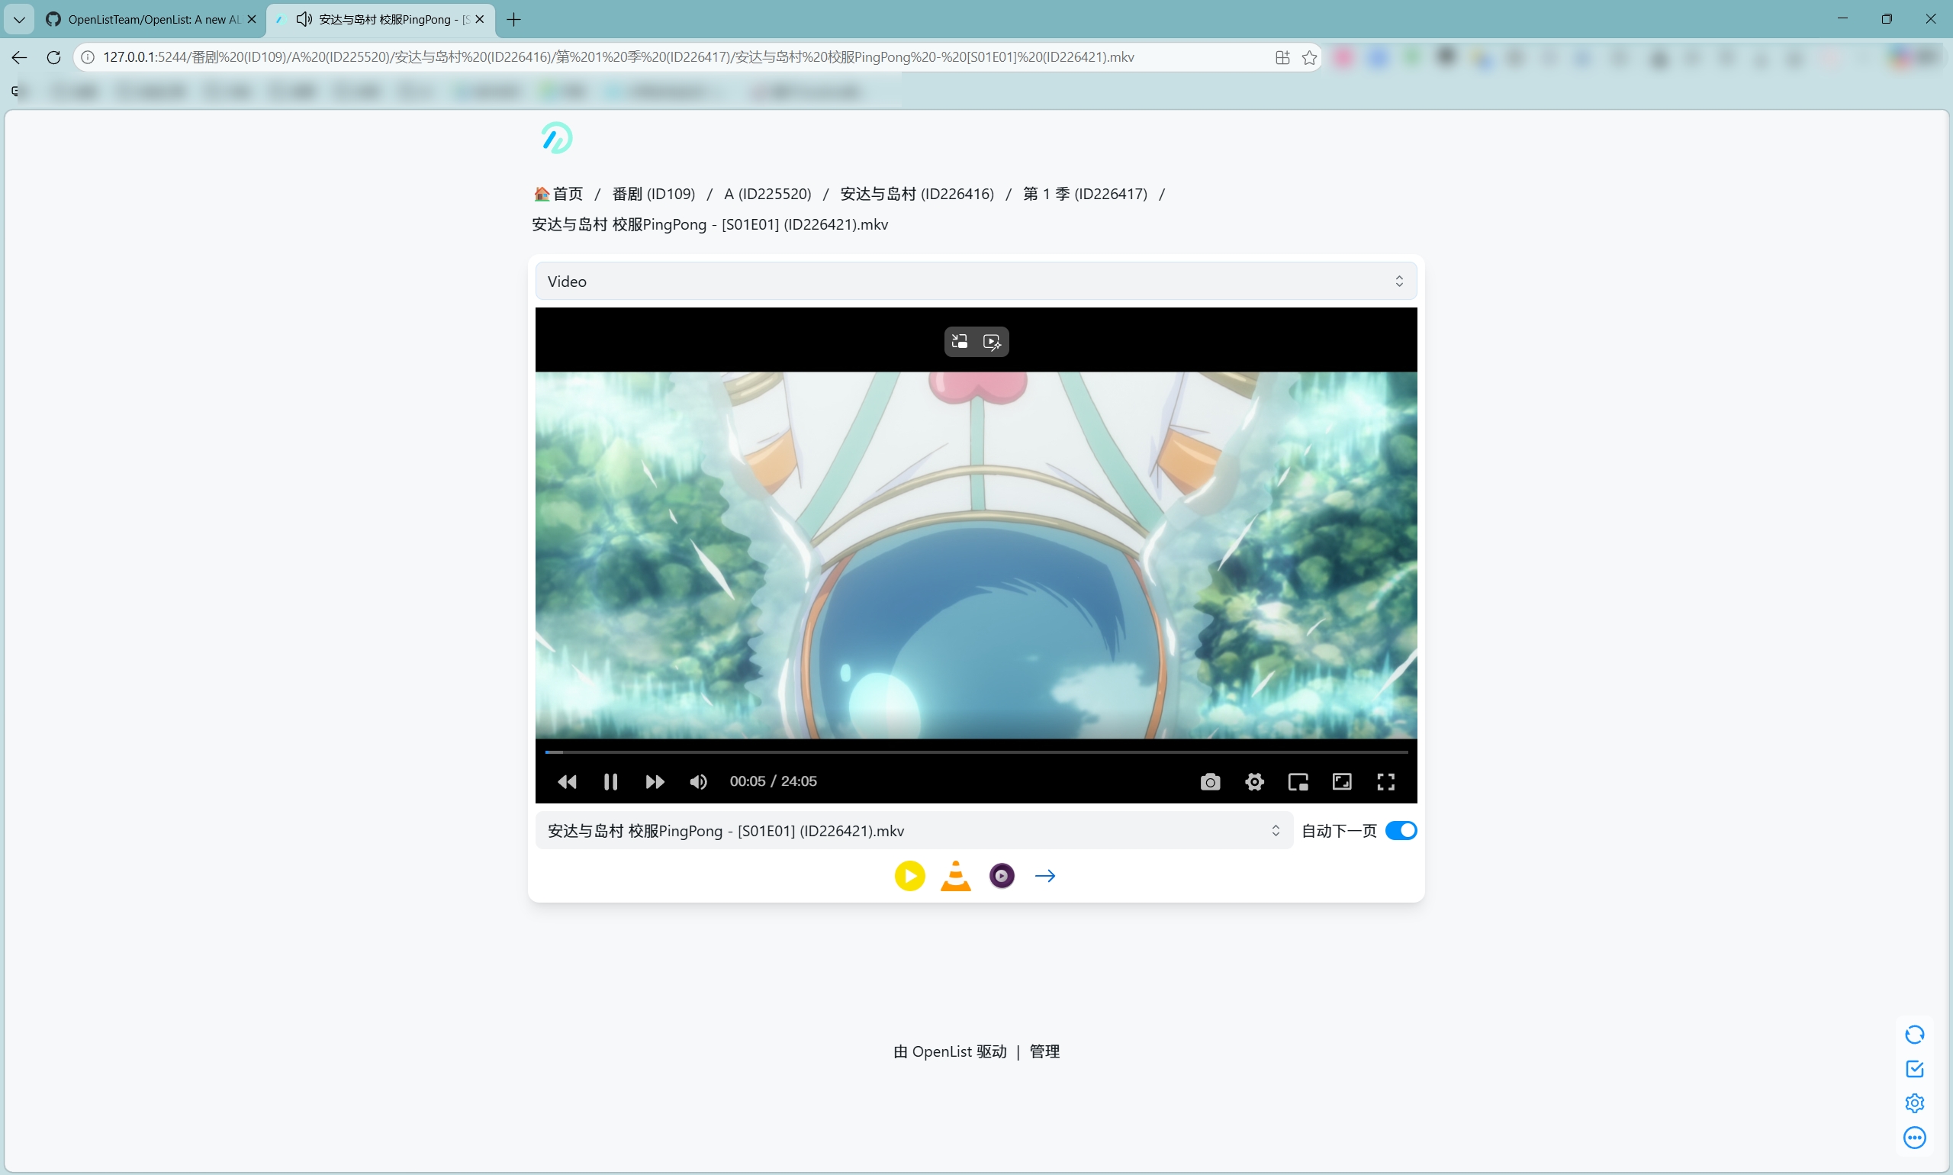Switch to the OpenListTeam/OpenList GitHub tab
The width and height of the screenshot is (1953, 1175).
(x=150, y=19)
